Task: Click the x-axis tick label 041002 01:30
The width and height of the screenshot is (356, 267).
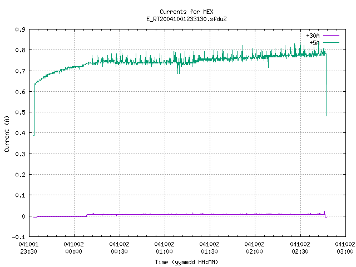Action: pos(209,248)
